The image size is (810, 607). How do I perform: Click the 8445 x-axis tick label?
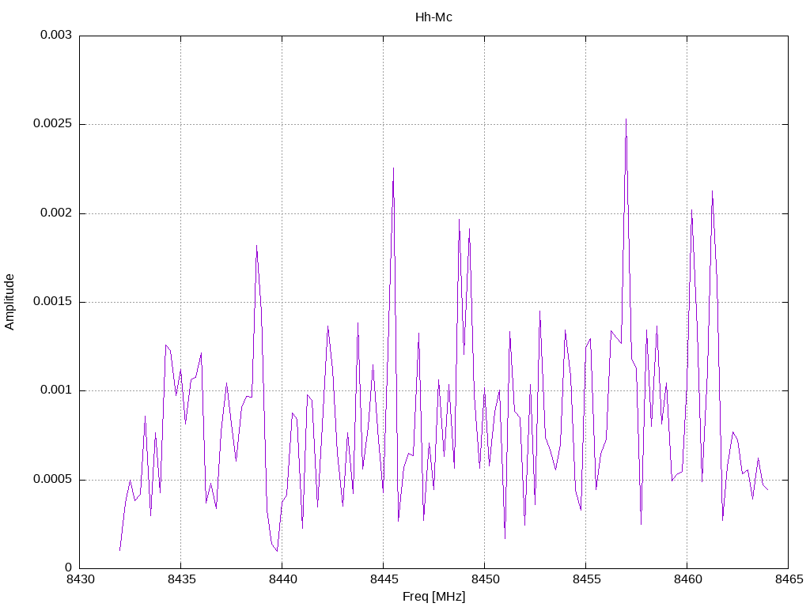click(x=384, y=579)
